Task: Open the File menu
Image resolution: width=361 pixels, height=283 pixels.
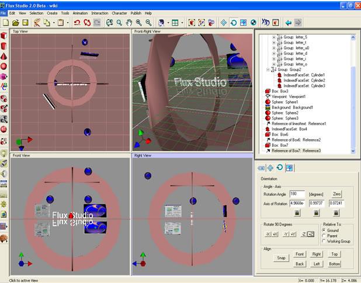Action: pos(4,13)
